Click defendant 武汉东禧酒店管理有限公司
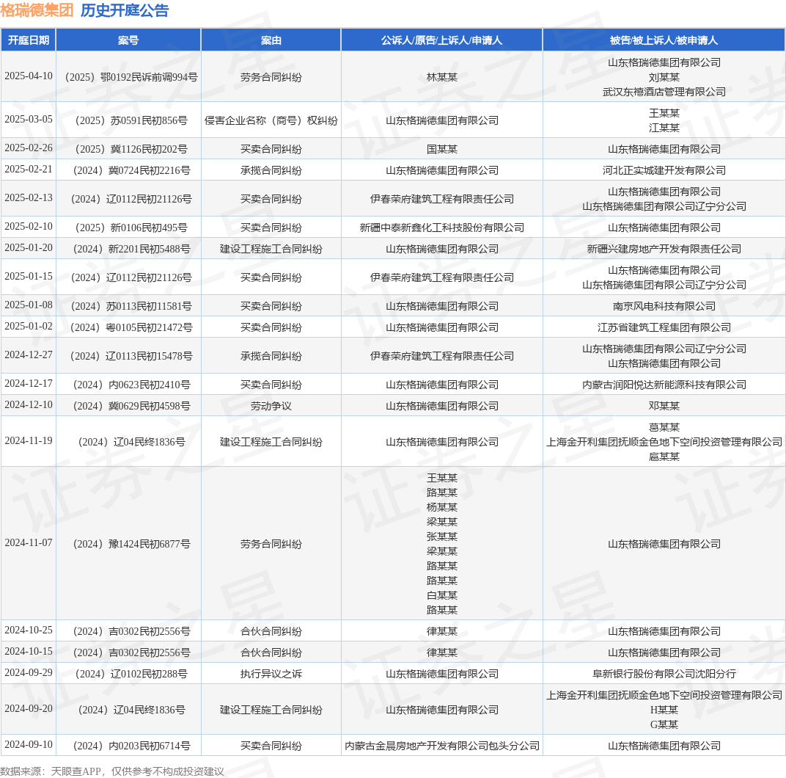 tap(664, 92)
